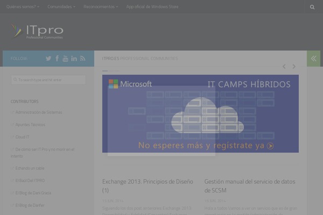The height and width of the screenshot is (215, 323).
Task: Collapse sidebar with green double-chevron button
Action: point(313,59)
